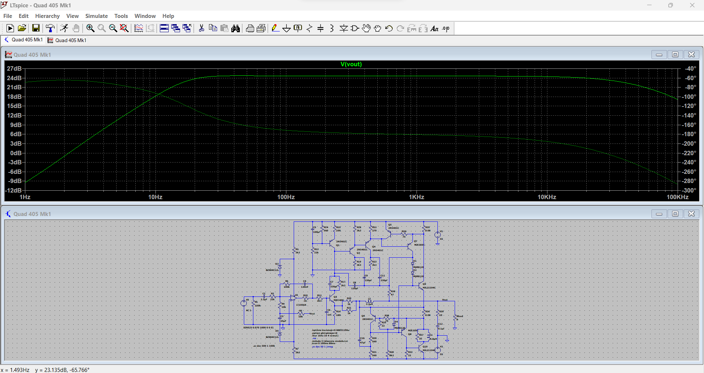Click the Close All Windows icon
Viewport: 704px width, 373px height.
point(187,28)
